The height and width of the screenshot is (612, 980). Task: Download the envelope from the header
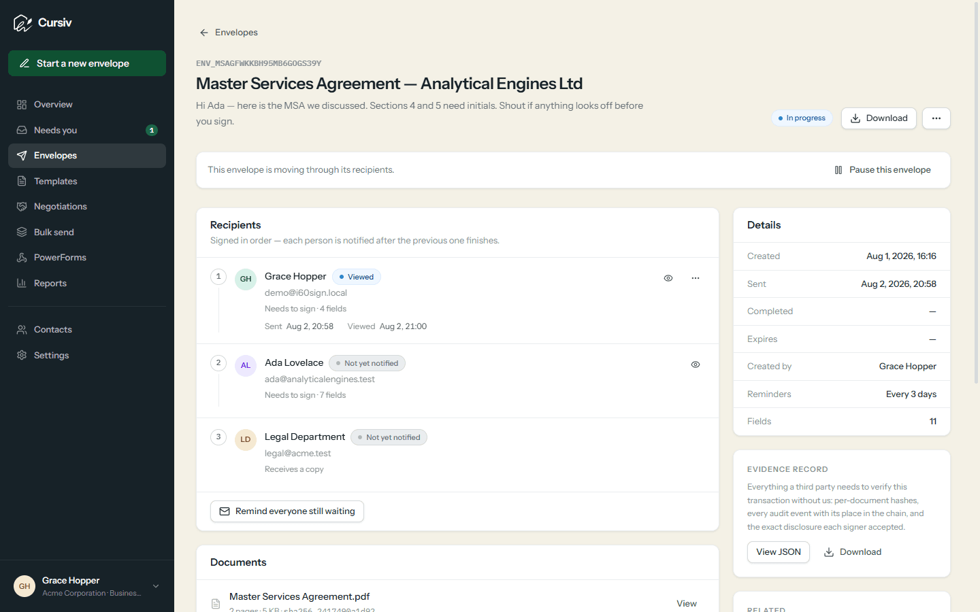click(x=879, y=118)
